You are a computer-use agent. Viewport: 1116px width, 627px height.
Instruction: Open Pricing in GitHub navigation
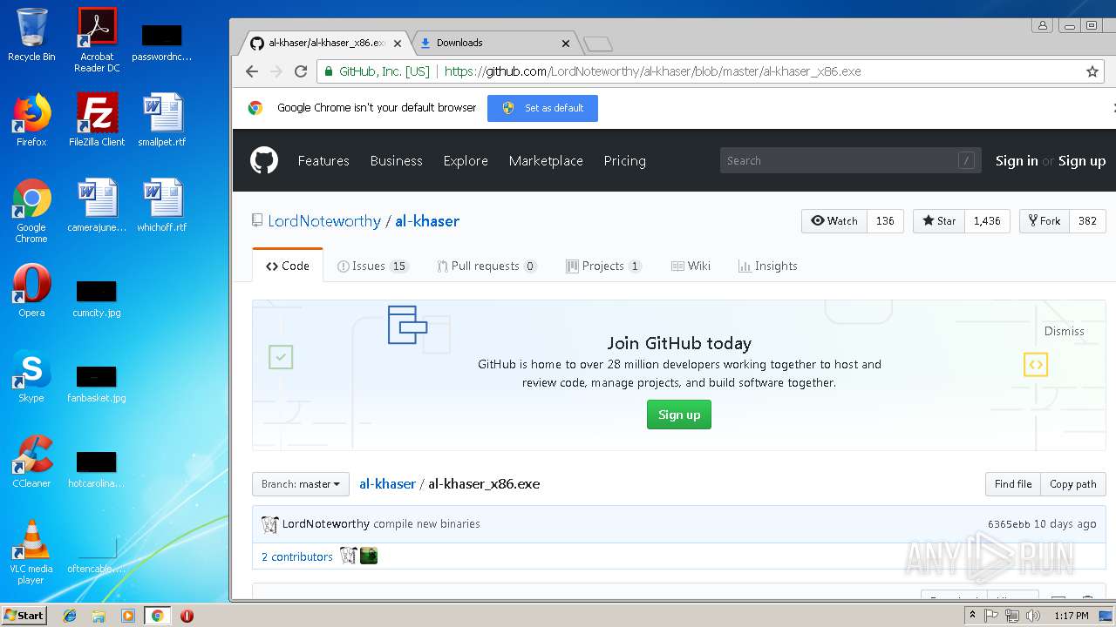pyautogui.click(x=624, y=160)
